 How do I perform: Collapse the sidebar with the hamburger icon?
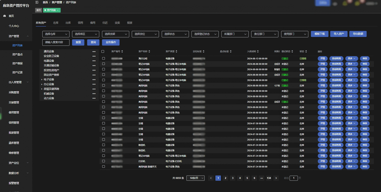37,2
